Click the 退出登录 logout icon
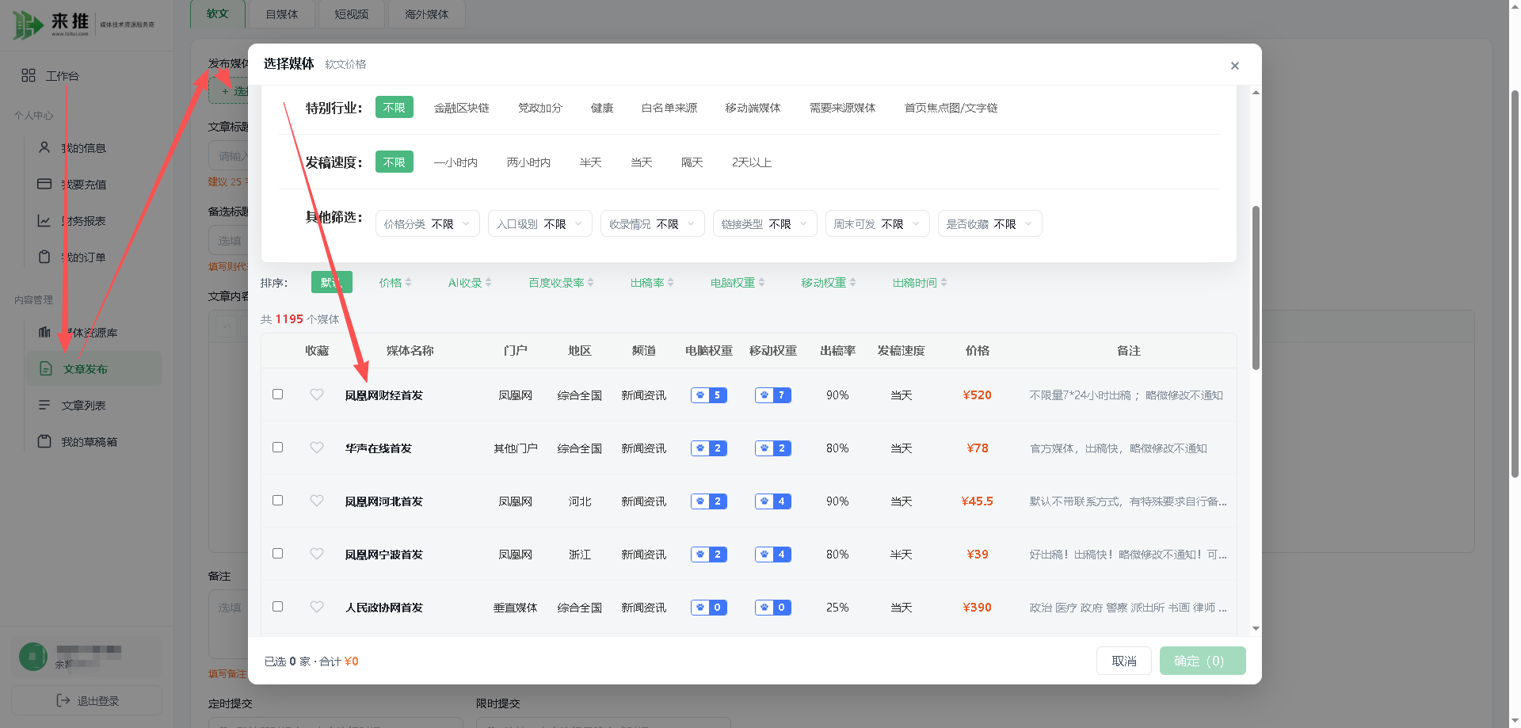1521x728 pixels. pos(63,700)
